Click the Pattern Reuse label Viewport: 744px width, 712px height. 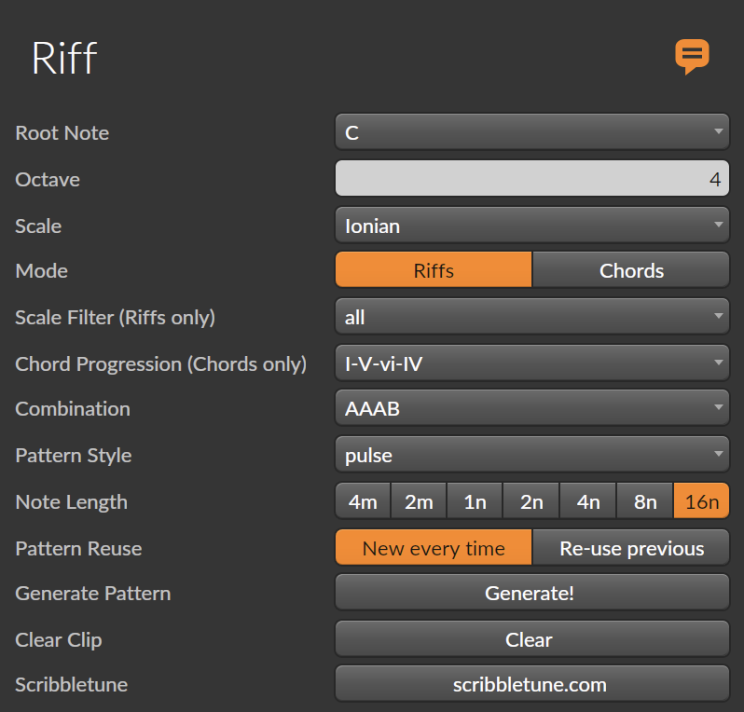(x=78, y=548)
